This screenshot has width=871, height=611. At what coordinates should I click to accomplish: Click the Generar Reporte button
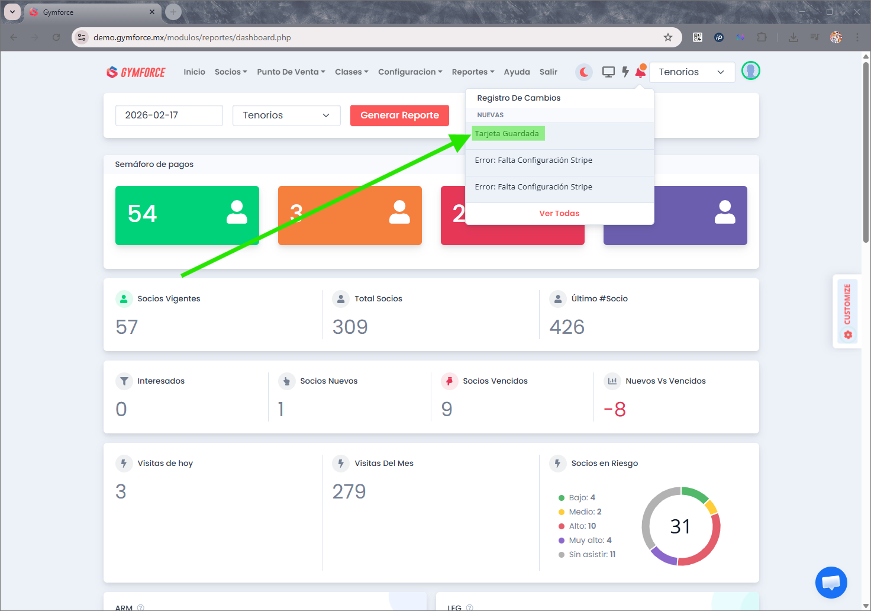coord(399,115)
